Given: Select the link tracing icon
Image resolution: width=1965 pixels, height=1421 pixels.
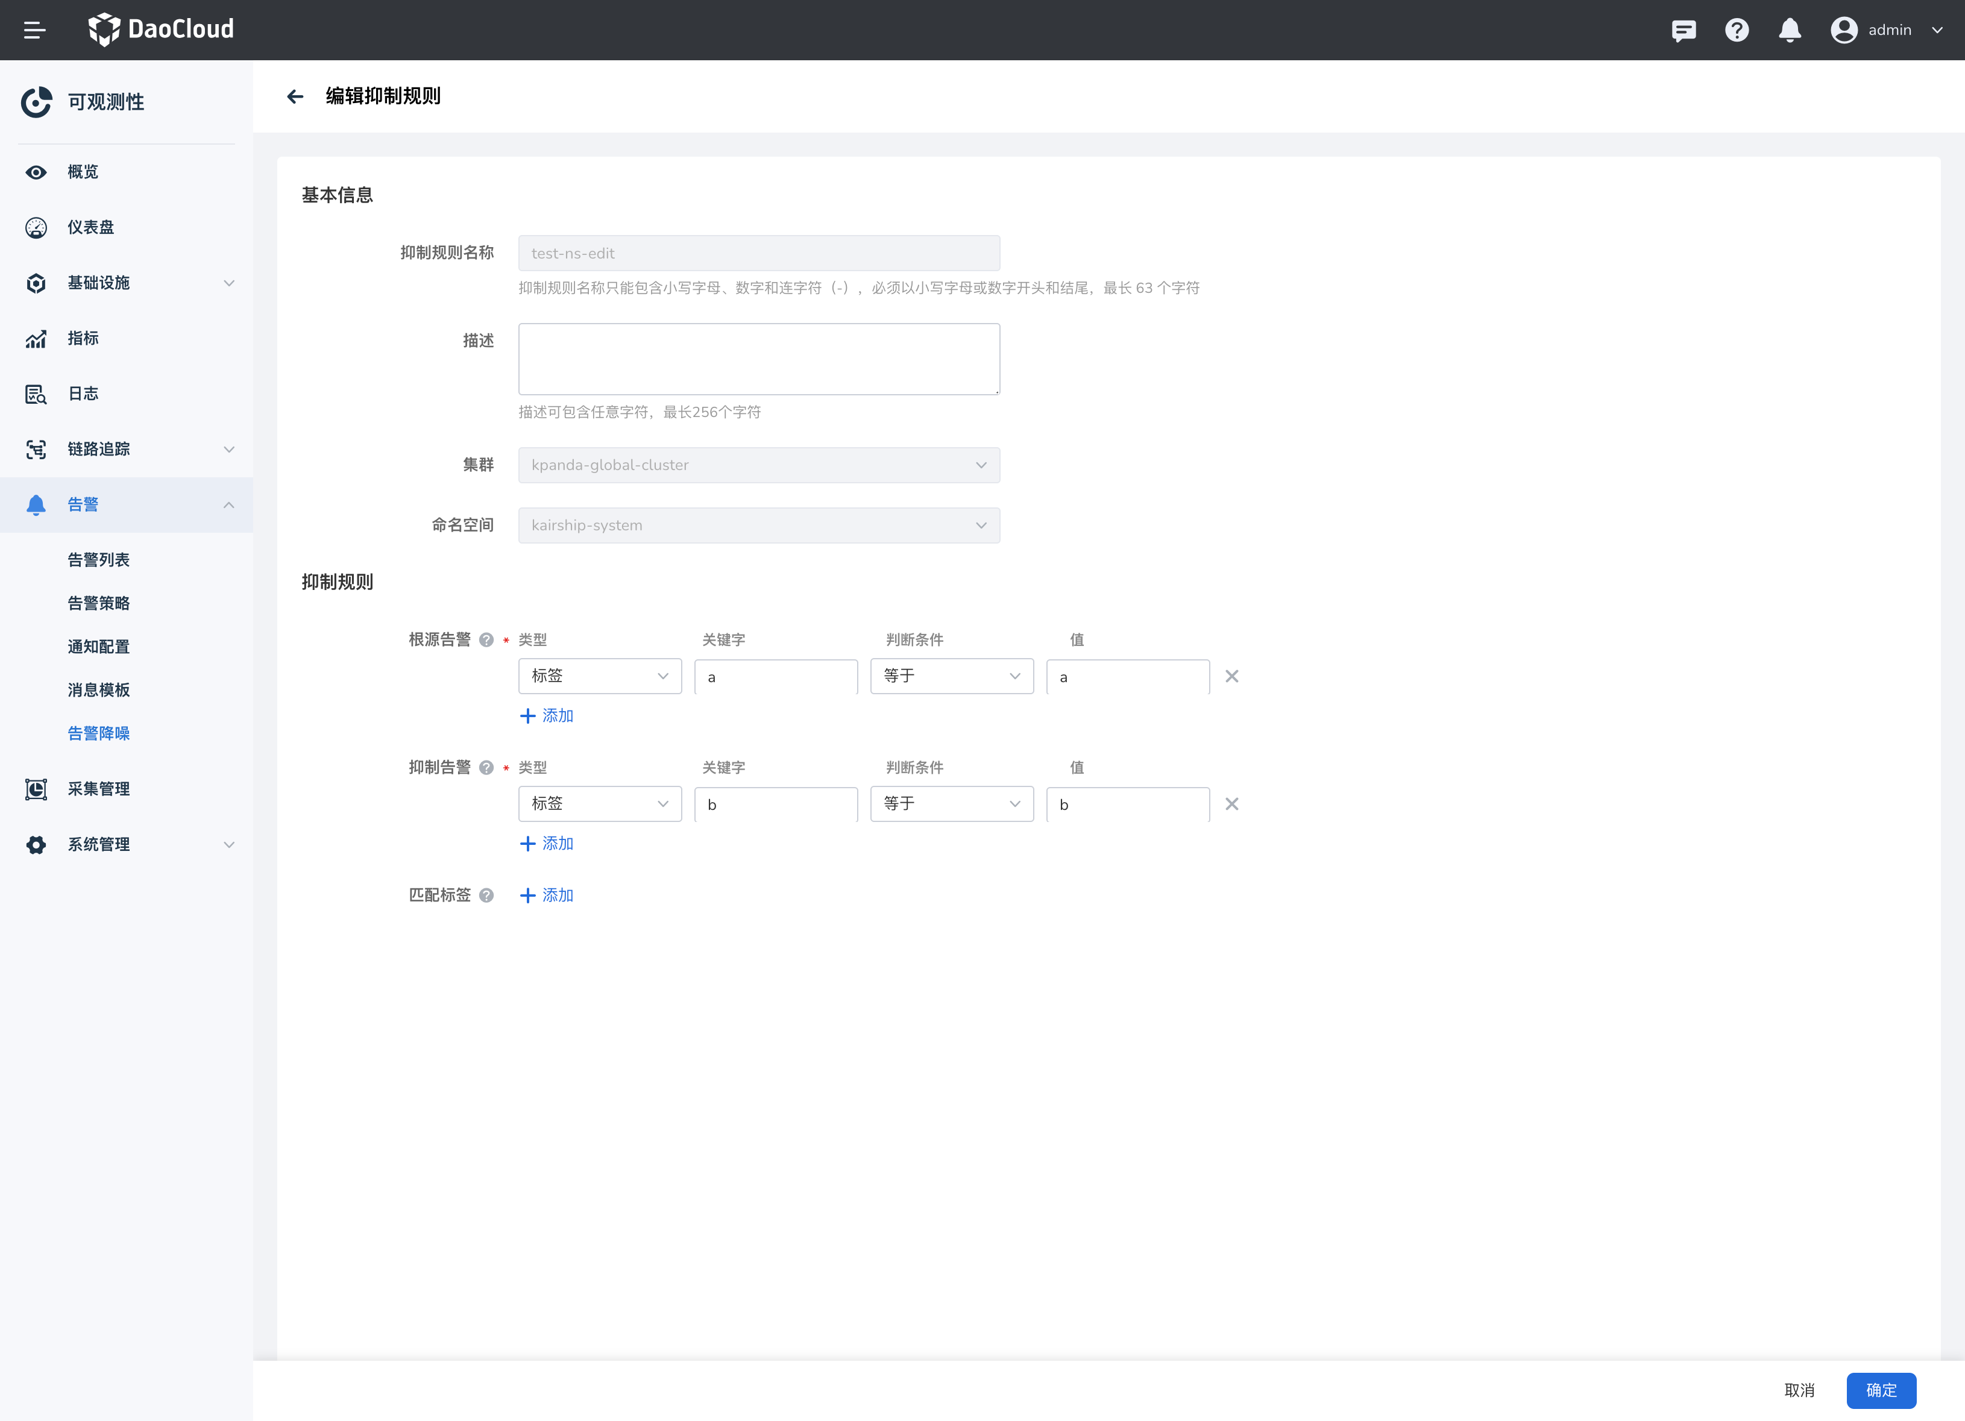Looking at the screenshot, I should coord(37,448).
